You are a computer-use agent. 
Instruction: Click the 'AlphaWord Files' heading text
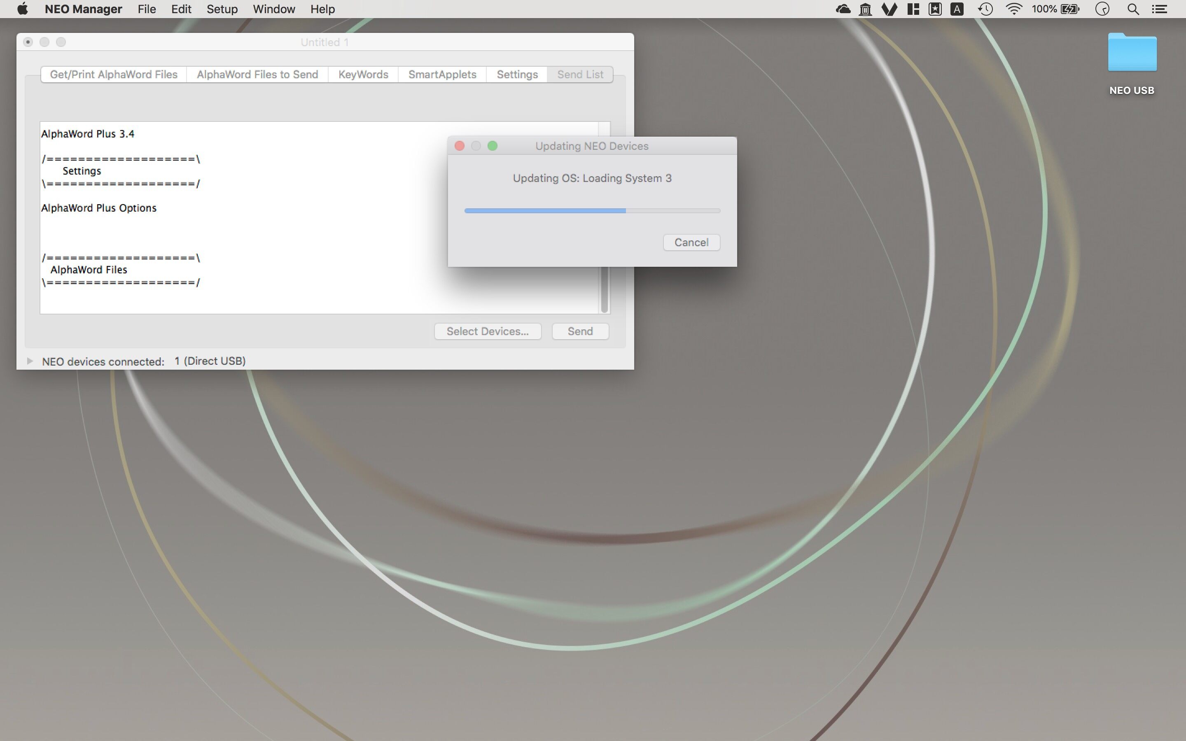(x=89, y=270)
